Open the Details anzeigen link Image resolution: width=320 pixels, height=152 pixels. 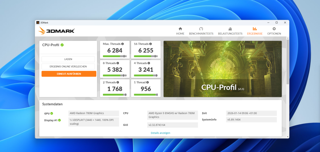tap(161, 133)
